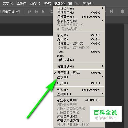Expand 像素长宽比(S) submenu
The width and height of the screenshot is (128, 128).
pos(79,21)
